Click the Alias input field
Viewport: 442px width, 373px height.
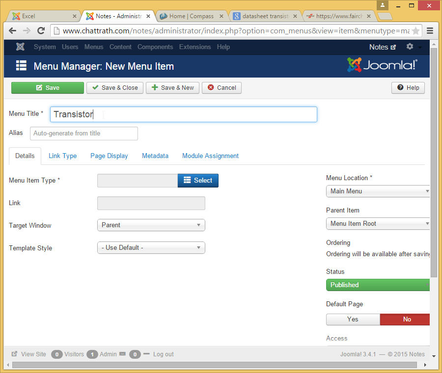(x=84, y=133)
